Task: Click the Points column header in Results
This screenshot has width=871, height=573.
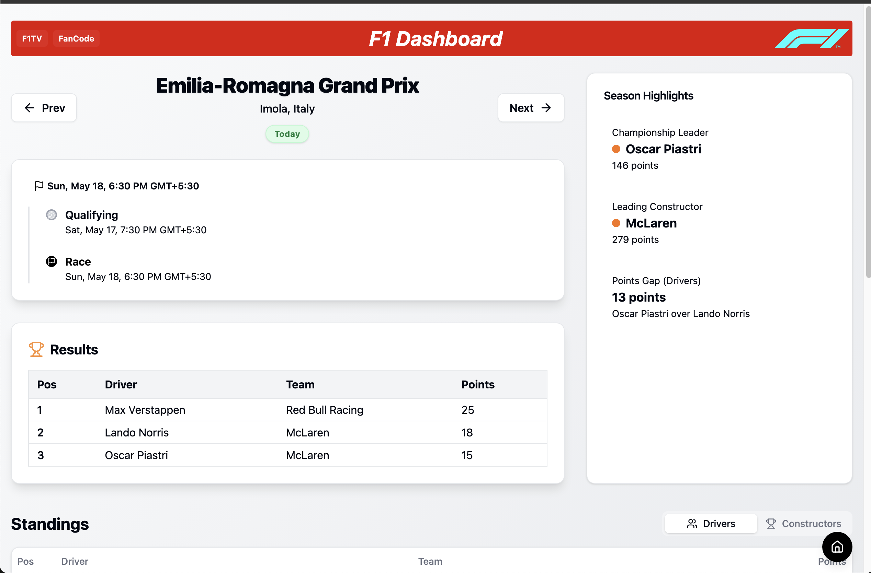Action: (478, 384)
